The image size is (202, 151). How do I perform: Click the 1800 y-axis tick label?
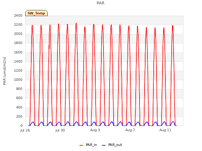pos(18,43)
